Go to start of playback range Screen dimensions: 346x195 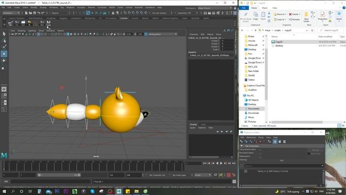pos(204,163)
